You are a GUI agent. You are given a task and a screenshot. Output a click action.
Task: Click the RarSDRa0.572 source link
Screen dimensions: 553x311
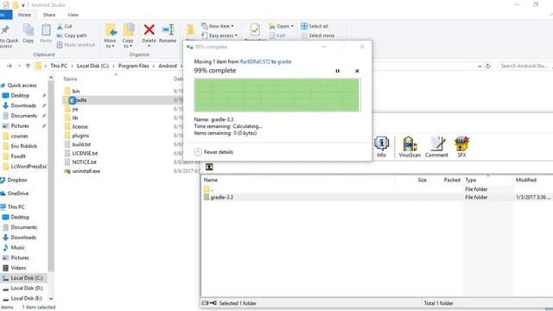[255, 61]
